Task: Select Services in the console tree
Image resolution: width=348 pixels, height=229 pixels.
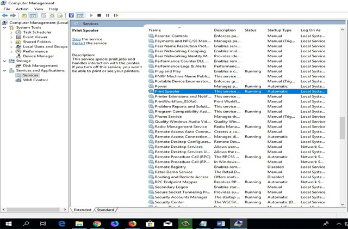Action: coord(30,75)
